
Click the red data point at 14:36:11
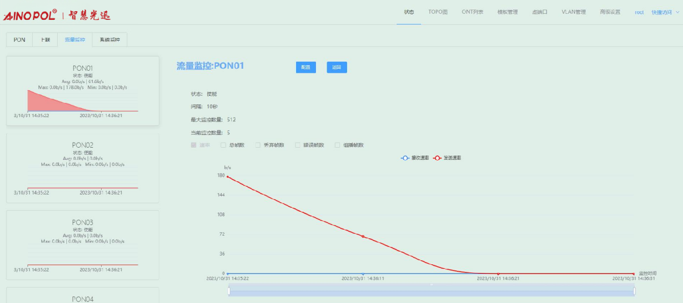point(363,236)
